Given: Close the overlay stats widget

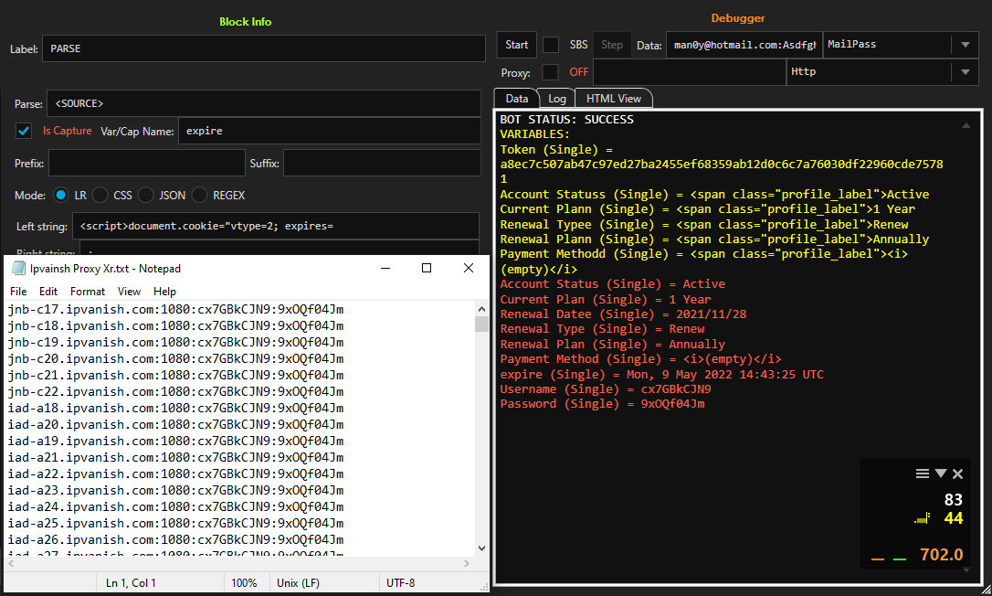Looking at the screenshot, I should [x=958, y=474].
